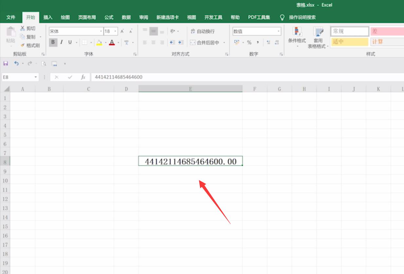The width and height of the screenshot is (404, 274).
Task: Click the Paste (粘贴) clipboard icon
Action: (x=11, y=32)
